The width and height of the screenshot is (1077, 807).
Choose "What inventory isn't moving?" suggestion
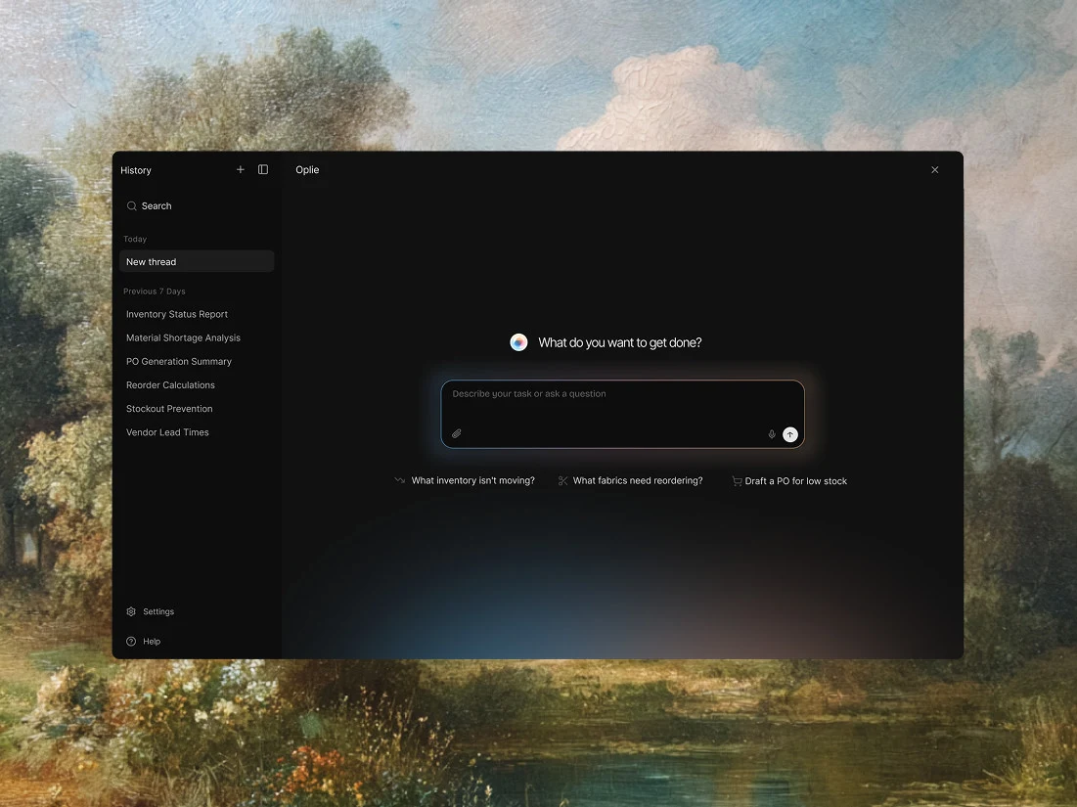[x=473, y=480]
